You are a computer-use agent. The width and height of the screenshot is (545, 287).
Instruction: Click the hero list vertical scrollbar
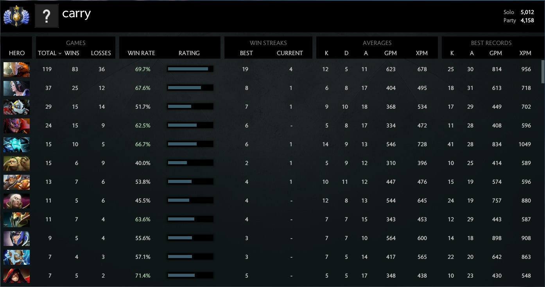542,72
